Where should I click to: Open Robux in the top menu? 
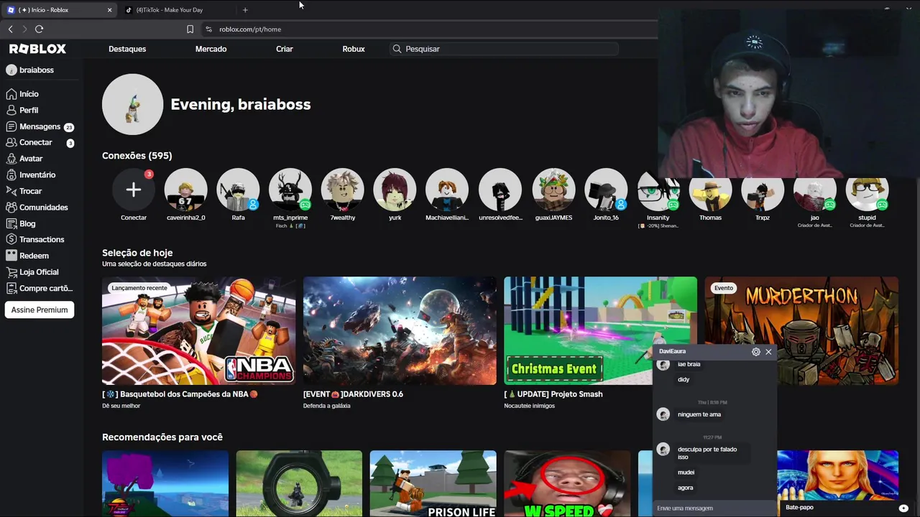point(354,49)
